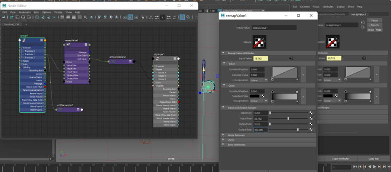Click the Copy Tab button
391x172 pixels.
(373, 158)
